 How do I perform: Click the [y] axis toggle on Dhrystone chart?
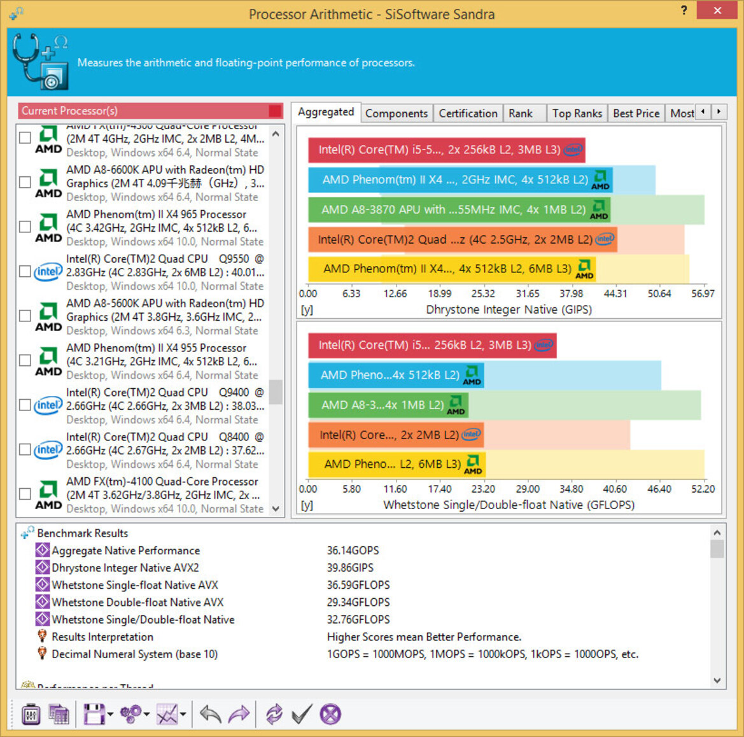pos(307,310)
